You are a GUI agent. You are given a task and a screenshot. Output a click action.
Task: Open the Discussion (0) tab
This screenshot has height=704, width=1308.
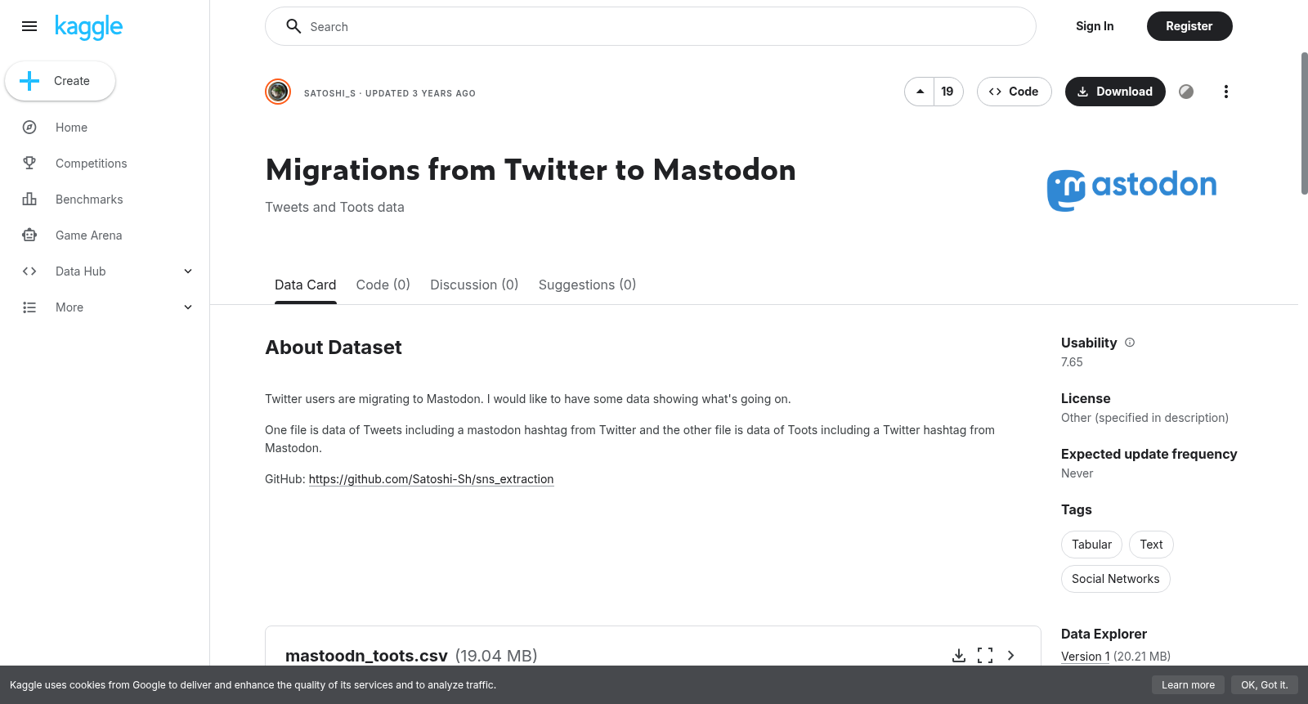pyautogui.click(x=474, y=285)
